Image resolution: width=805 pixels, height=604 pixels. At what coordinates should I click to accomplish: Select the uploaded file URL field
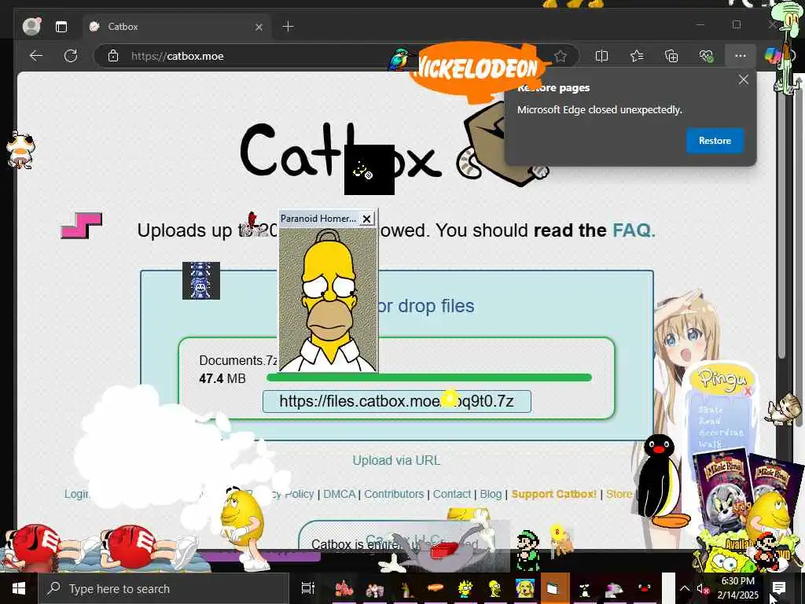[x=397, y=401]
